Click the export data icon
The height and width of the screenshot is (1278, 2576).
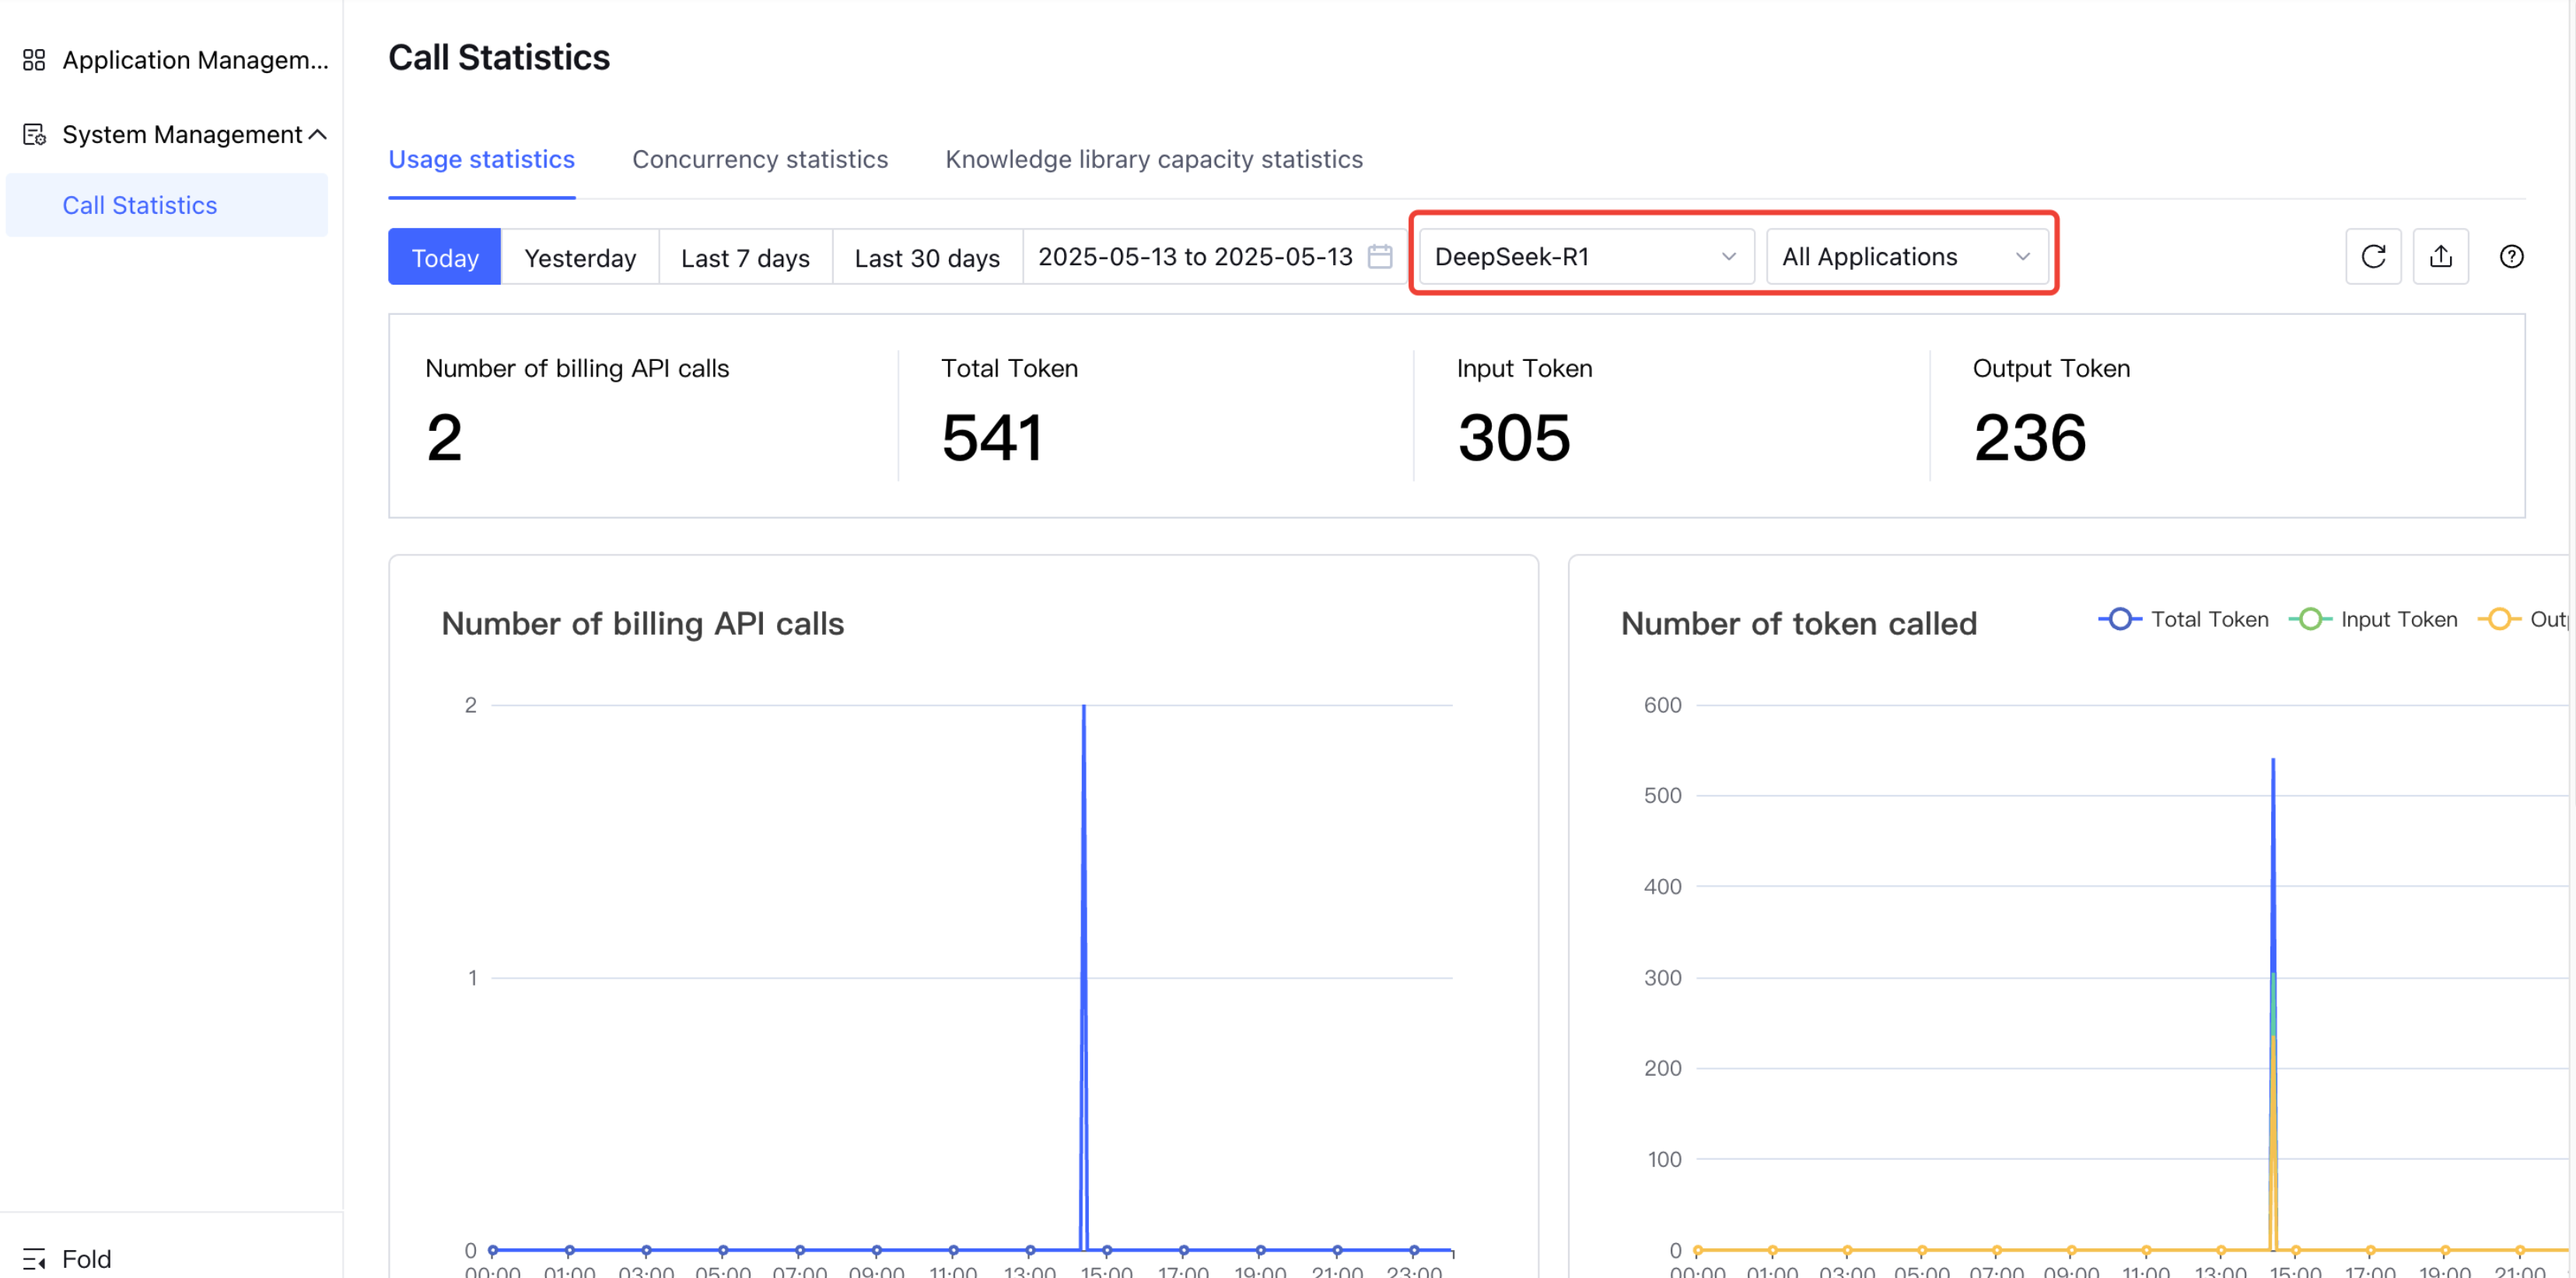(x=2440, y=257)
